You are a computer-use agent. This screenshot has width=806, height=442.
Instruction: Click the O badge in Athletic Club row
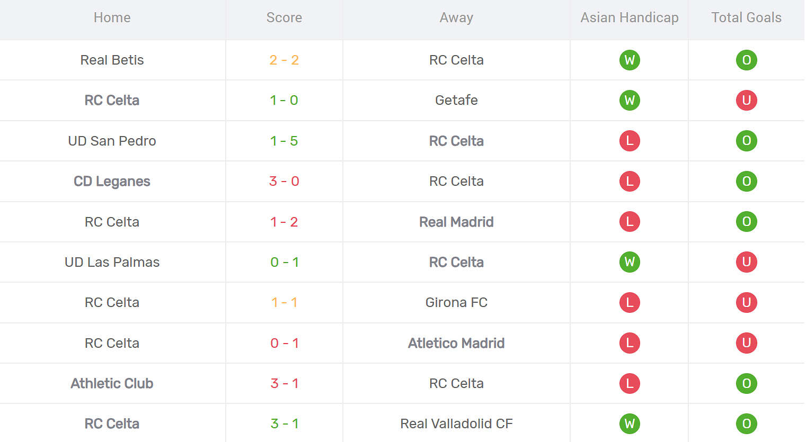746,383
